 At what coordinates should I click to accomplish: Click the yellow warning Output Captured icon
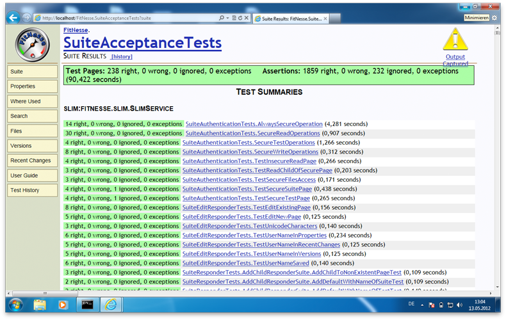click(455, 39)
